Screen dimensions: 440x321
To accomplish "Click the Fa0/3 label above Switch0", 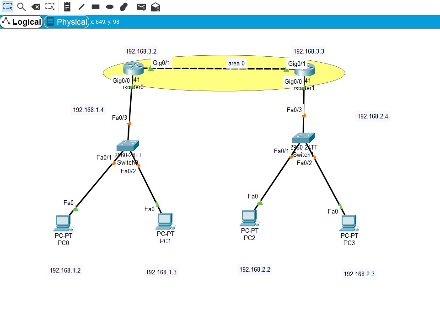I will pyautogui.click(x=119, y=118).
